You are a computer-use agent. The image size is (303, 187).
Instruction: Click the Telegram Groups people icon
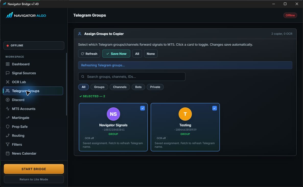(x=7, y=91)
